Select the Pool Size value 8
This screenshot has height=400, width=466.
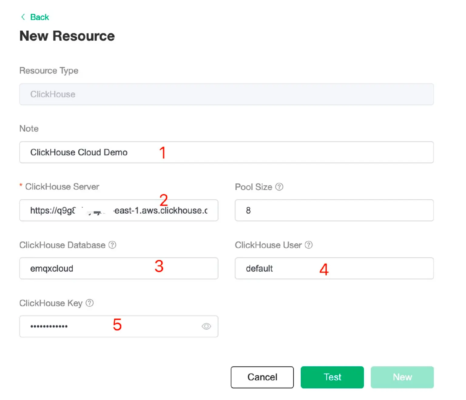334,210
